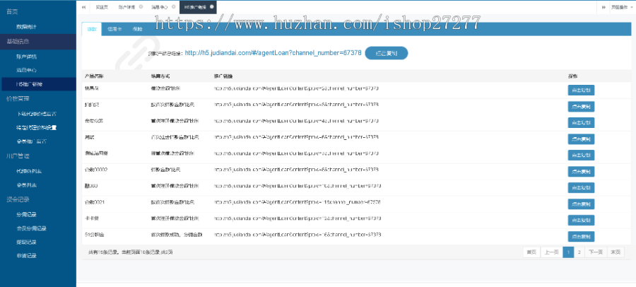Copy the link in the fifth product row

point(581,155)
